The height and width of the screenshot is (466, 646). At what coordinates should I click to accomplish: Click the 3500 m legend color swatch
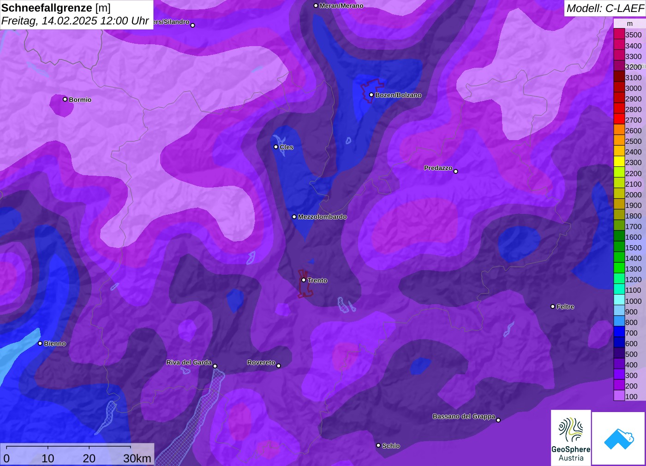(x=619, y=35)
